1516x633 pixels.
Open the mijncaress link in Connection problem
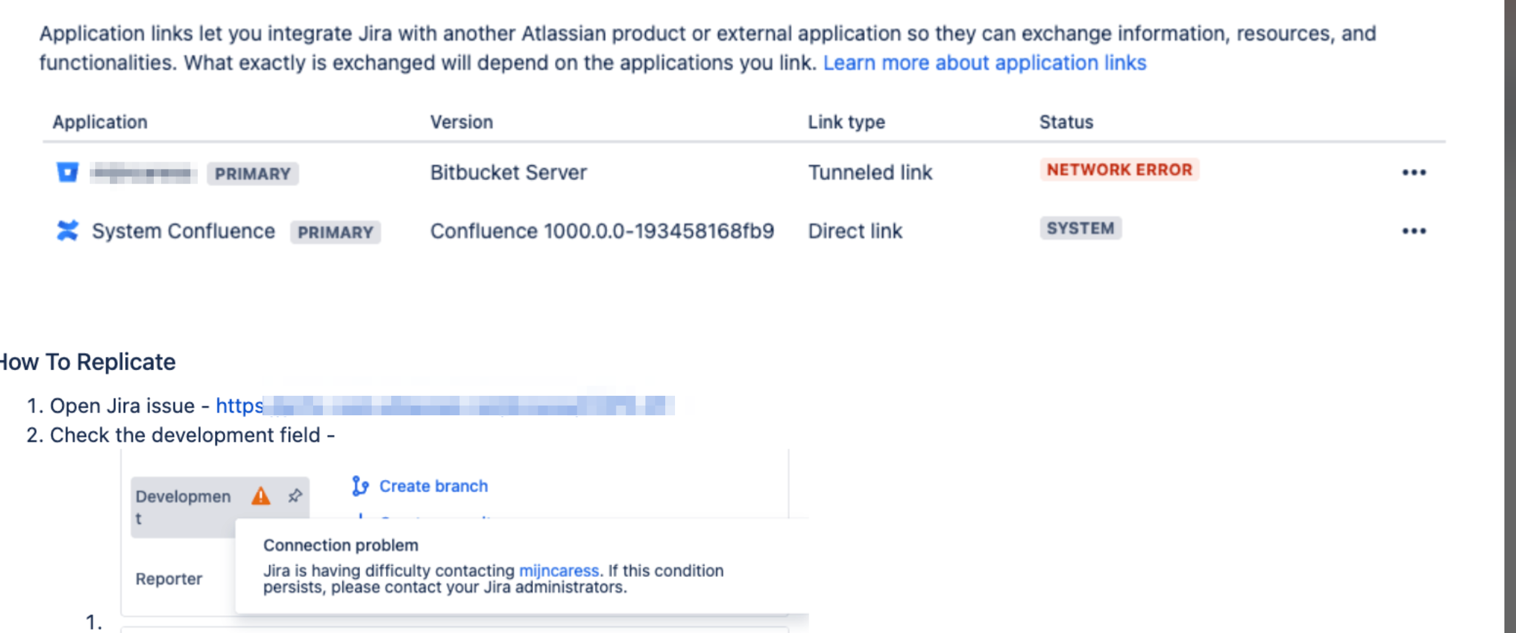point(558,571)
